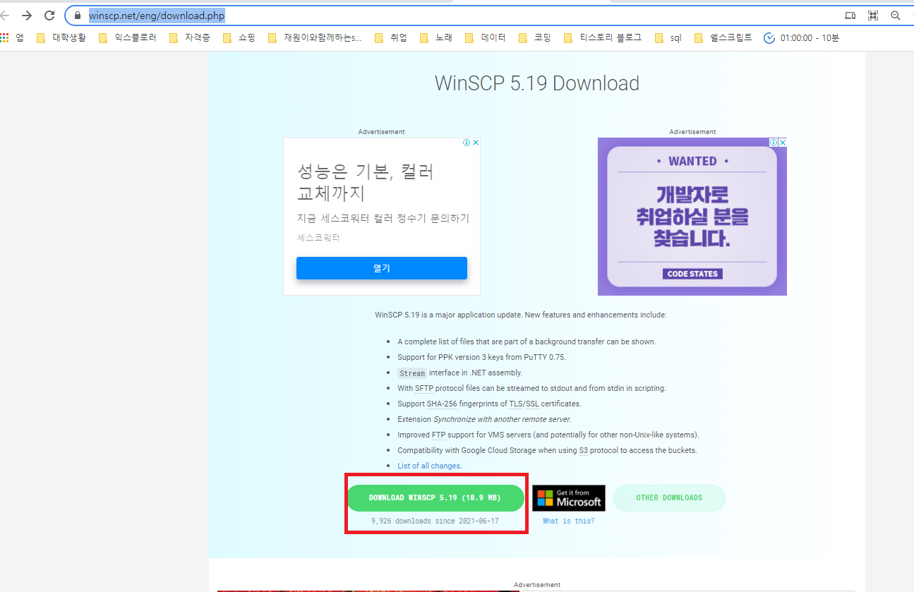This screenshot has height=592, width=914.
Task: Click the browser forward arrow
Action: coord(27,16)
